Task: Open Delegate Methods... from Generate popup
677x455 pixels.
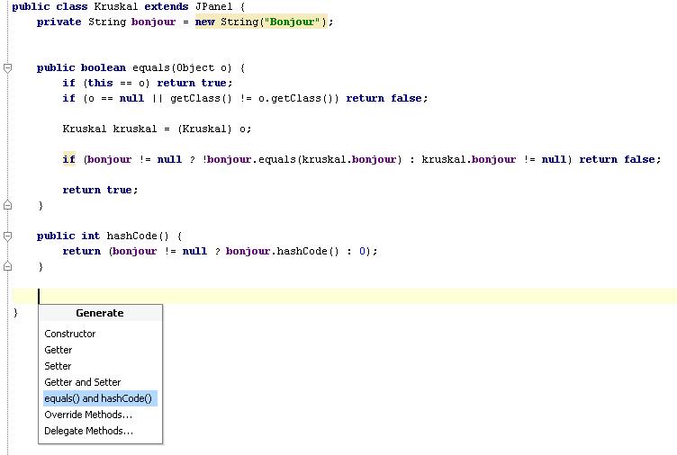Action: (88, 431)
